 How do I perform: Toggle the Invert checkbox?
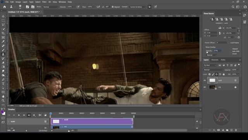click(x=231, y=54)
